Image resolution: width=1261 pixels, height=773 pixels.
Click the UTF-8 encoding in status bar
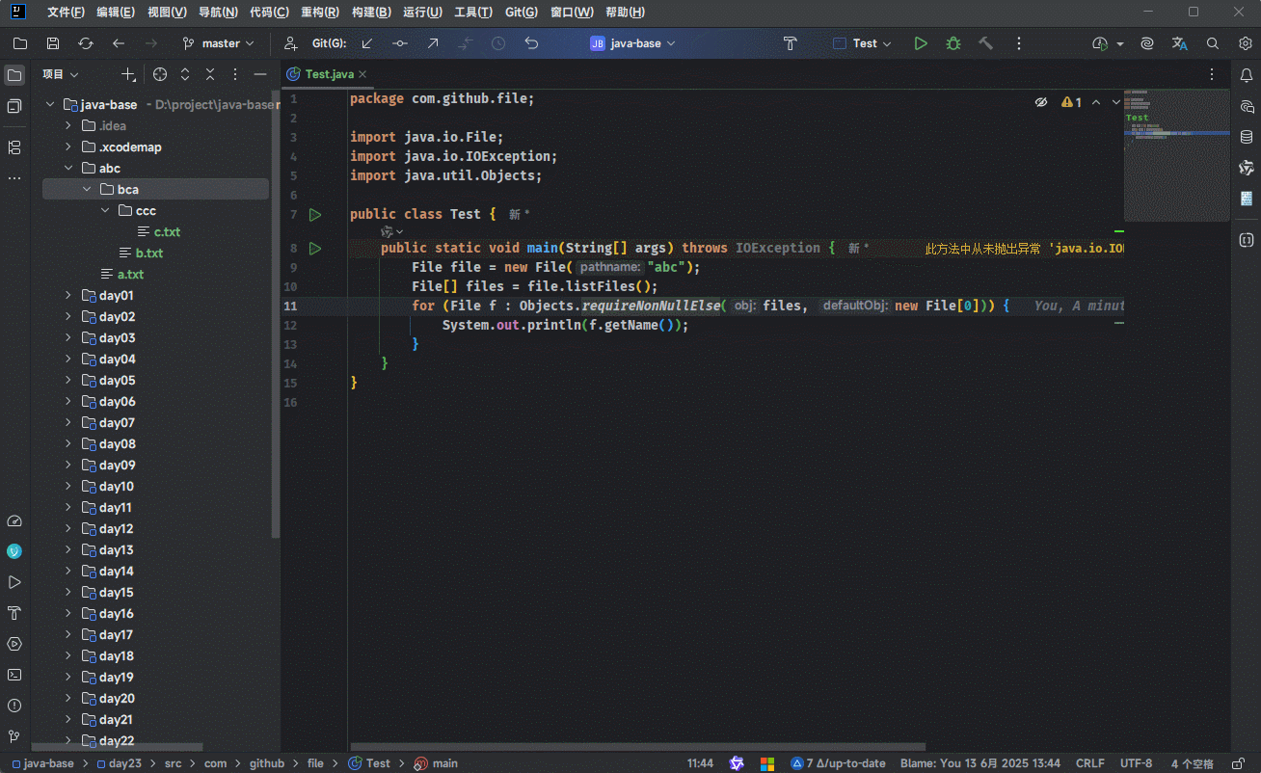pos(1136,763)
